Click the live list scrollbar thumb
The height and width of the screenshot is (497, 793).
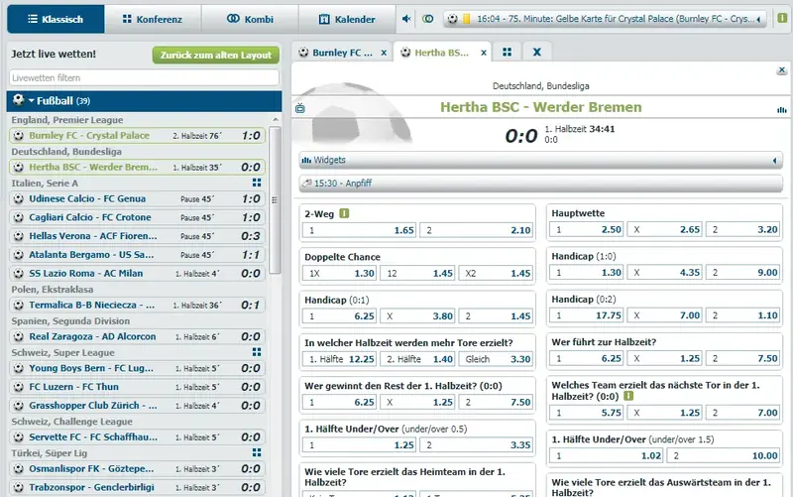pos(276,200)
